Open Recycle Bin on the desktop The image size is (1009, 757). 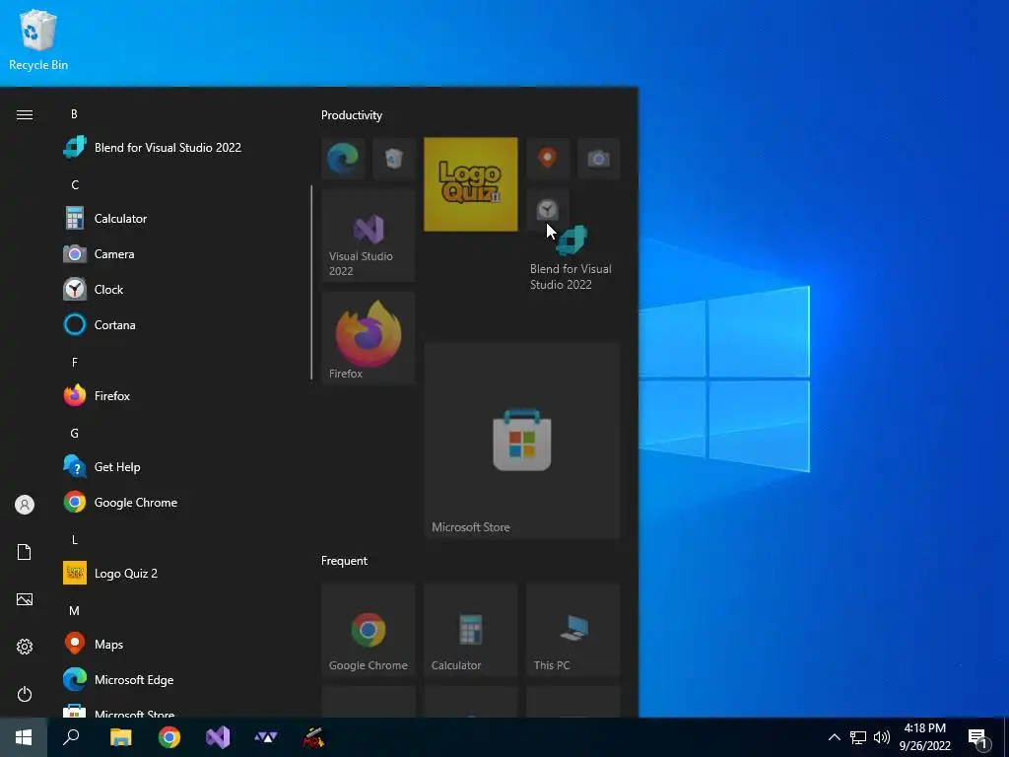point(38,39)
